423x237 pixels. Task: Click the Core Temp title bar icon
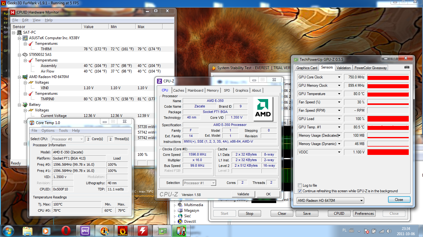(32, 123)
